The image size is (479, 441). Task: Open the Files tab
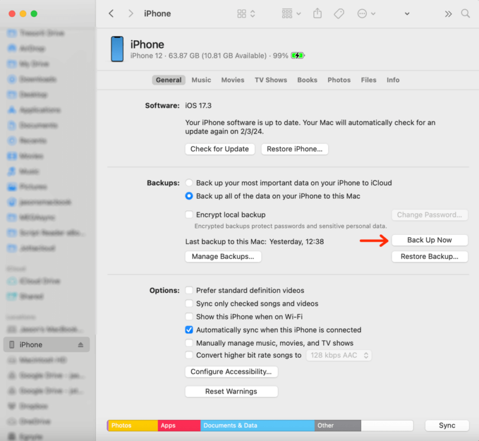[x=369, y=80]
